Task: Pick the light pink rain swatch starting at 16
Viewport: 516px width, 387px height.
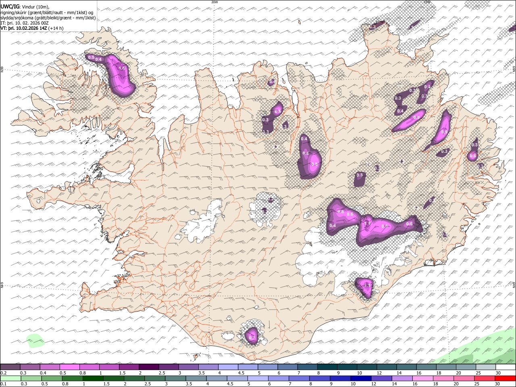Action: click(x=422, y=378)
